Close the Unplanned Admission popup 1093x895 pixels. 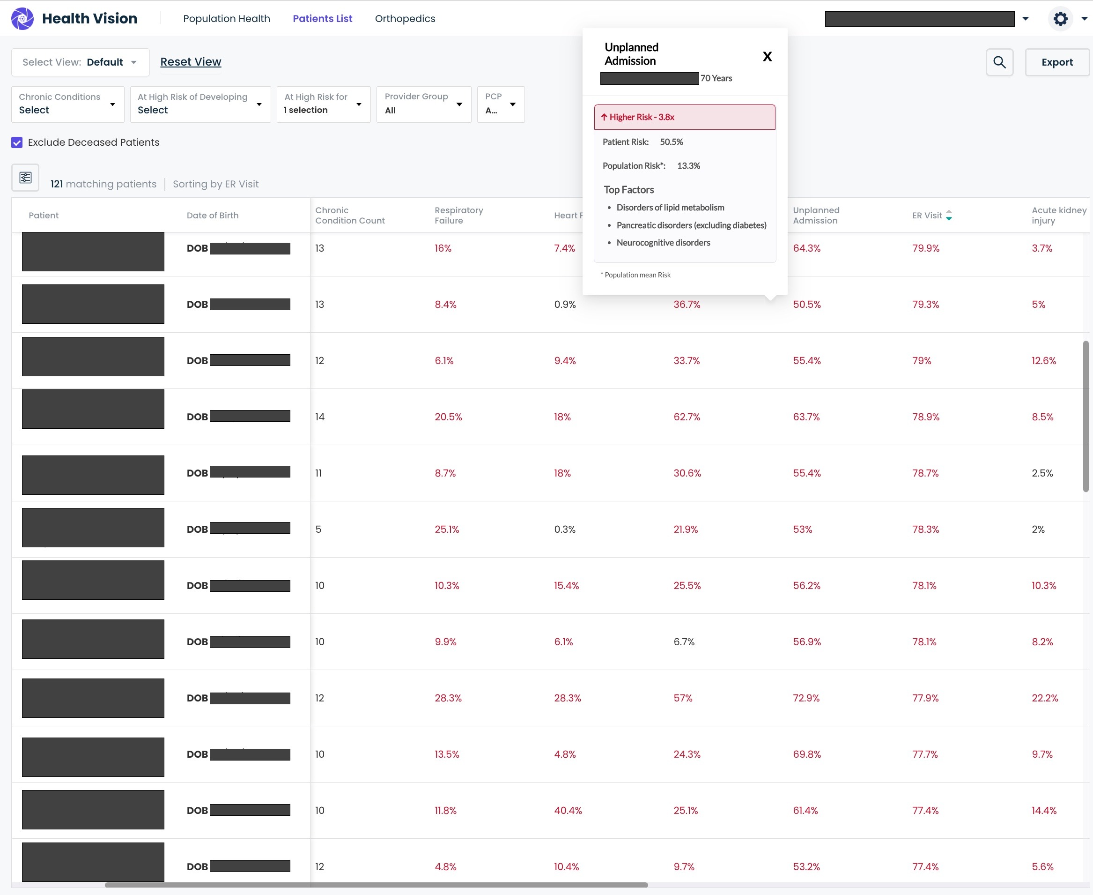point(767,57)
